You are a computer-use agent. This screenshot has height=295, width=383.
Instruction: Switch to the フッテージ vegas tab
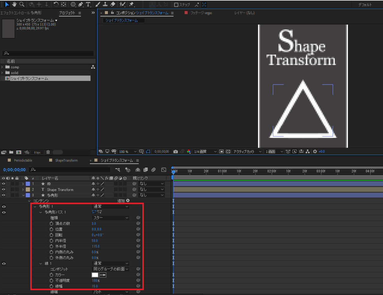click(x=201, y=13)
